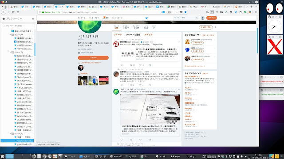Switch to xeyes taskbar entry
Image resolution: width=284 pixels, height=159 pixels.
pos(176,156)
